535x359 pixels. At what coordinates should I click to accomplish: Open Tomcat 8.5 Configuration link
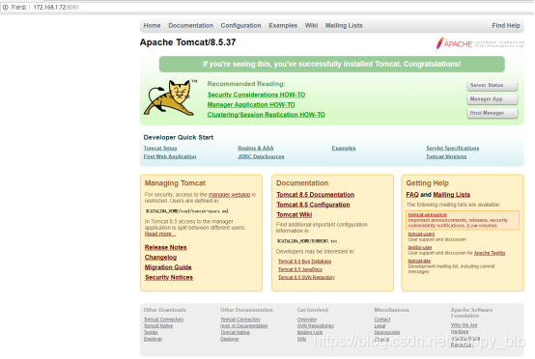click(313, 205)
